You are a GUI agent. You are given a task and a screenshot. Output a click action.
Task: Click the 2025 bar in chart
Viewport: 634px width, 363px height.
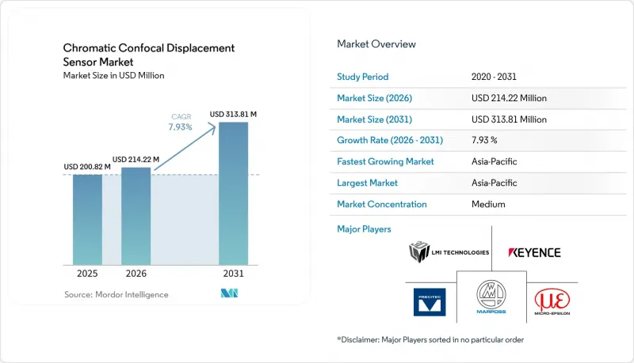(x=87, y=220)
